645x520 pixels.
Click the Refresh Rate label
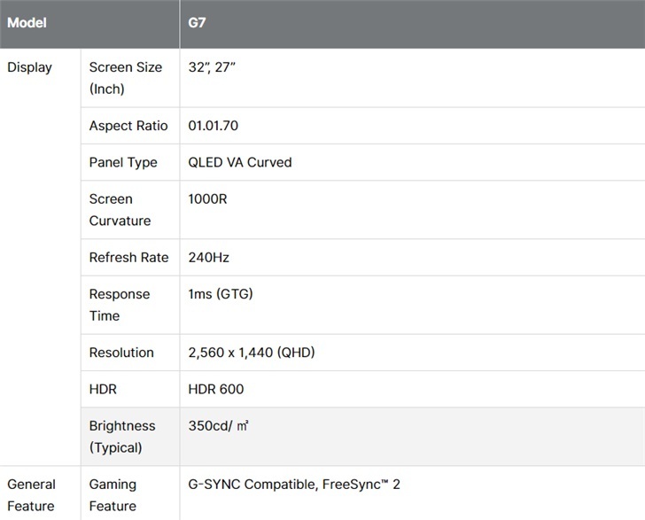(128, 258)
